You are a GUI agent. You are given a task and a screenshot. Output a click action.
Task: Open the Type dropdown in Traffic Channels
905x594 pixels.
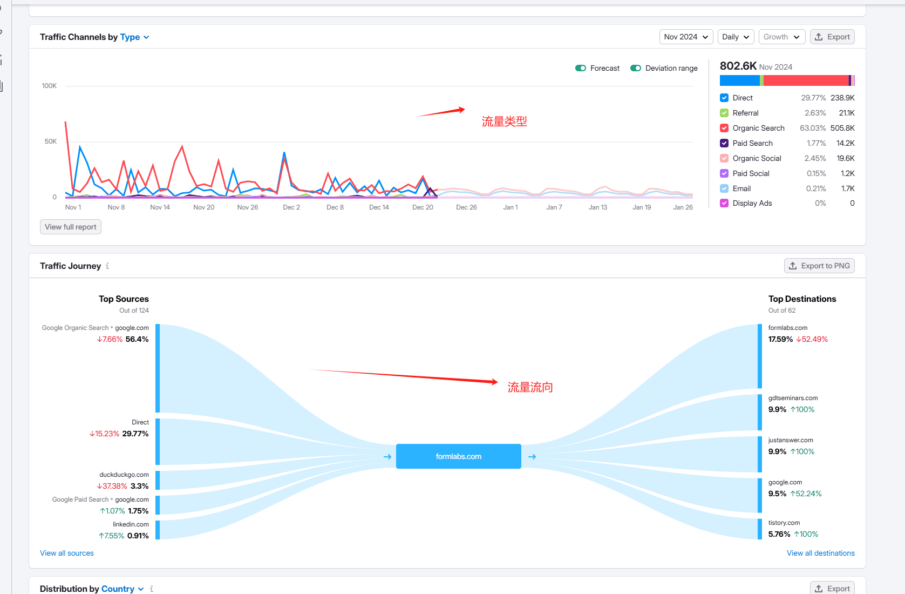coord(134,37)
